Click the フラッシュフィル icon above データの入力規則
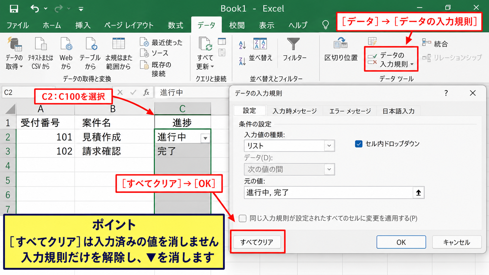The width and height of the screenshot is (489, 275). [x=372, y=41]
